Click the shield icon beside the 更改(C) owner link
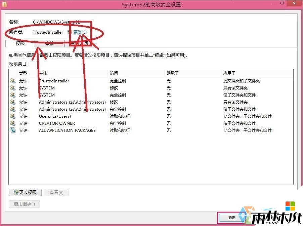 70,32
